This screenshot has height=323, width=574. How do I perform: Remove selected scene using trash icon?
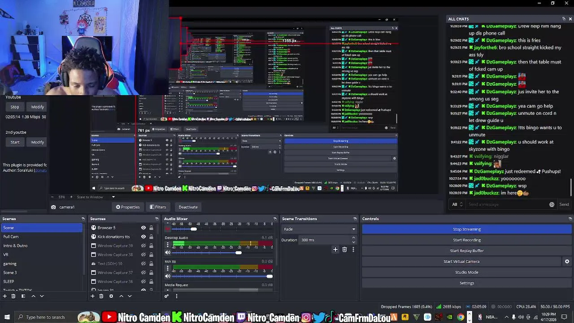tap(13, 296)
